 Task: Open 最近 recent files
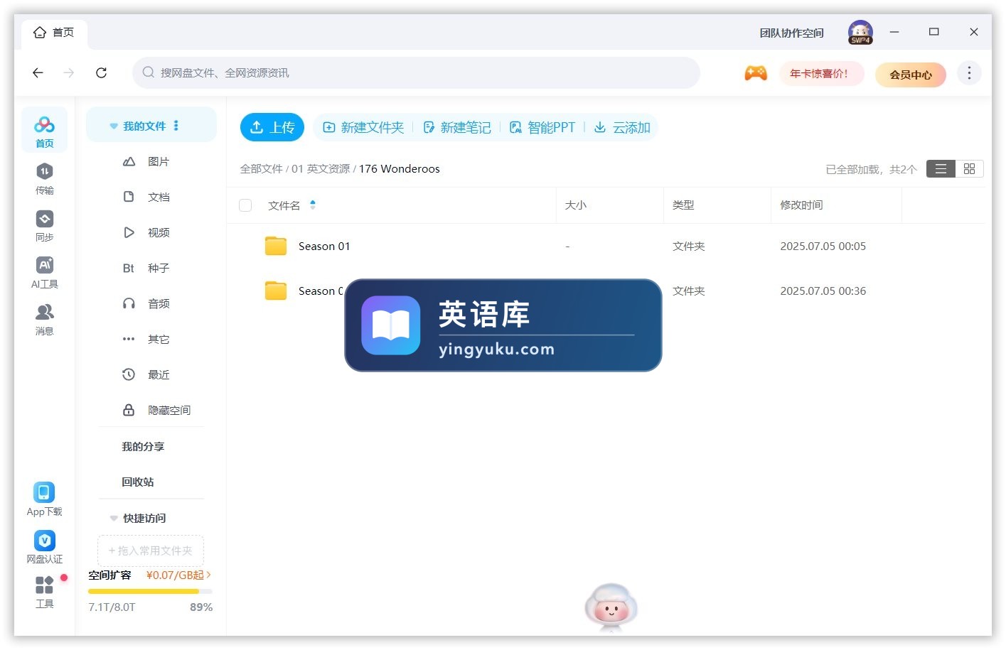pos(158,375)
